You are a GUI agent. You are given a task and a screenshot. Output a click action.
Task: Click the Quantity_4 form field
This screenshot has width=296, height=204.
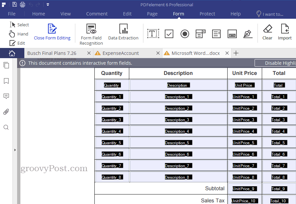click(112, 131)
